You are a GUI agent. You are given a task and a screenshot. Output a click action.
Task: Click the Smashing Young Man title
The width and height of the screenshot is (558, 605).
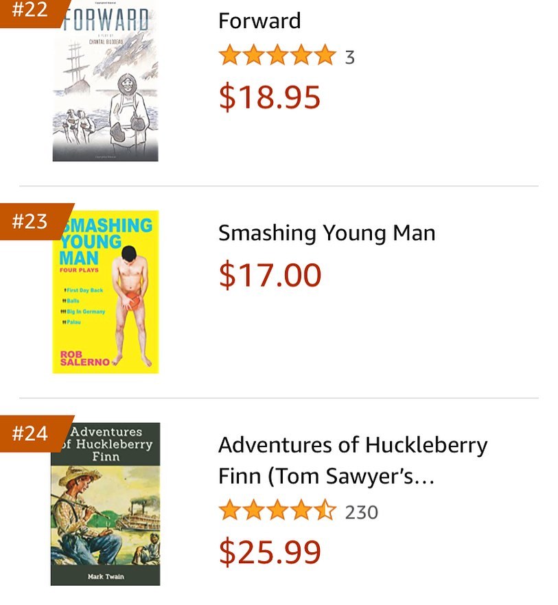[x=327, y=233]
